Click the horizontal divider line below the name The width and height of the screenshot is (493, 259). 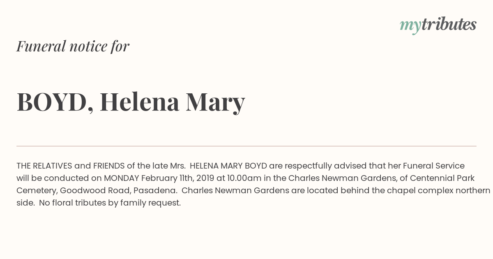point(246,146)
